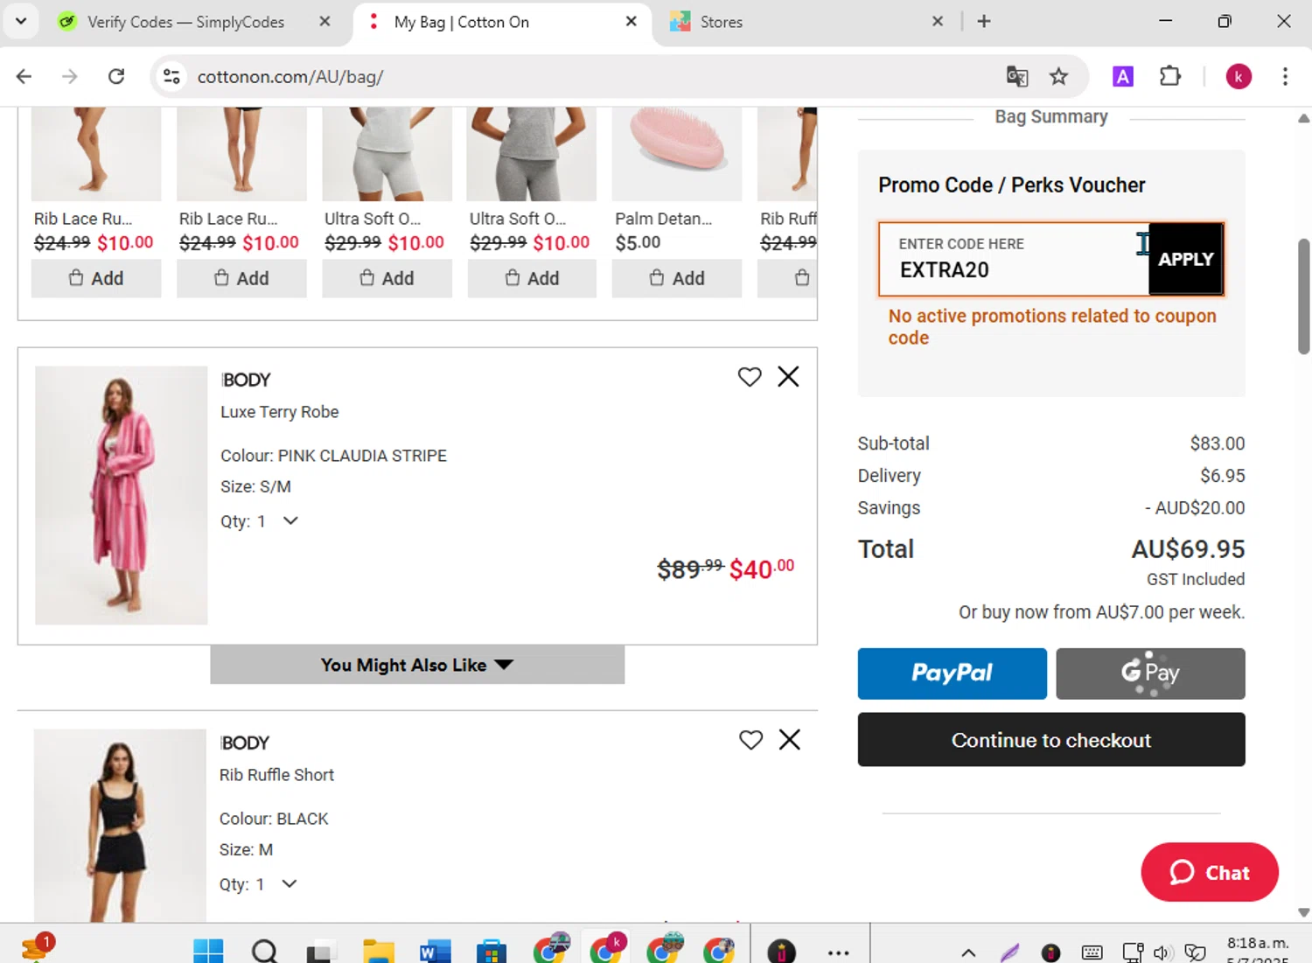The image size is (1312, 963).
Task: Open the Chrome tab search dropdown
Action: (x=20, y=21)
